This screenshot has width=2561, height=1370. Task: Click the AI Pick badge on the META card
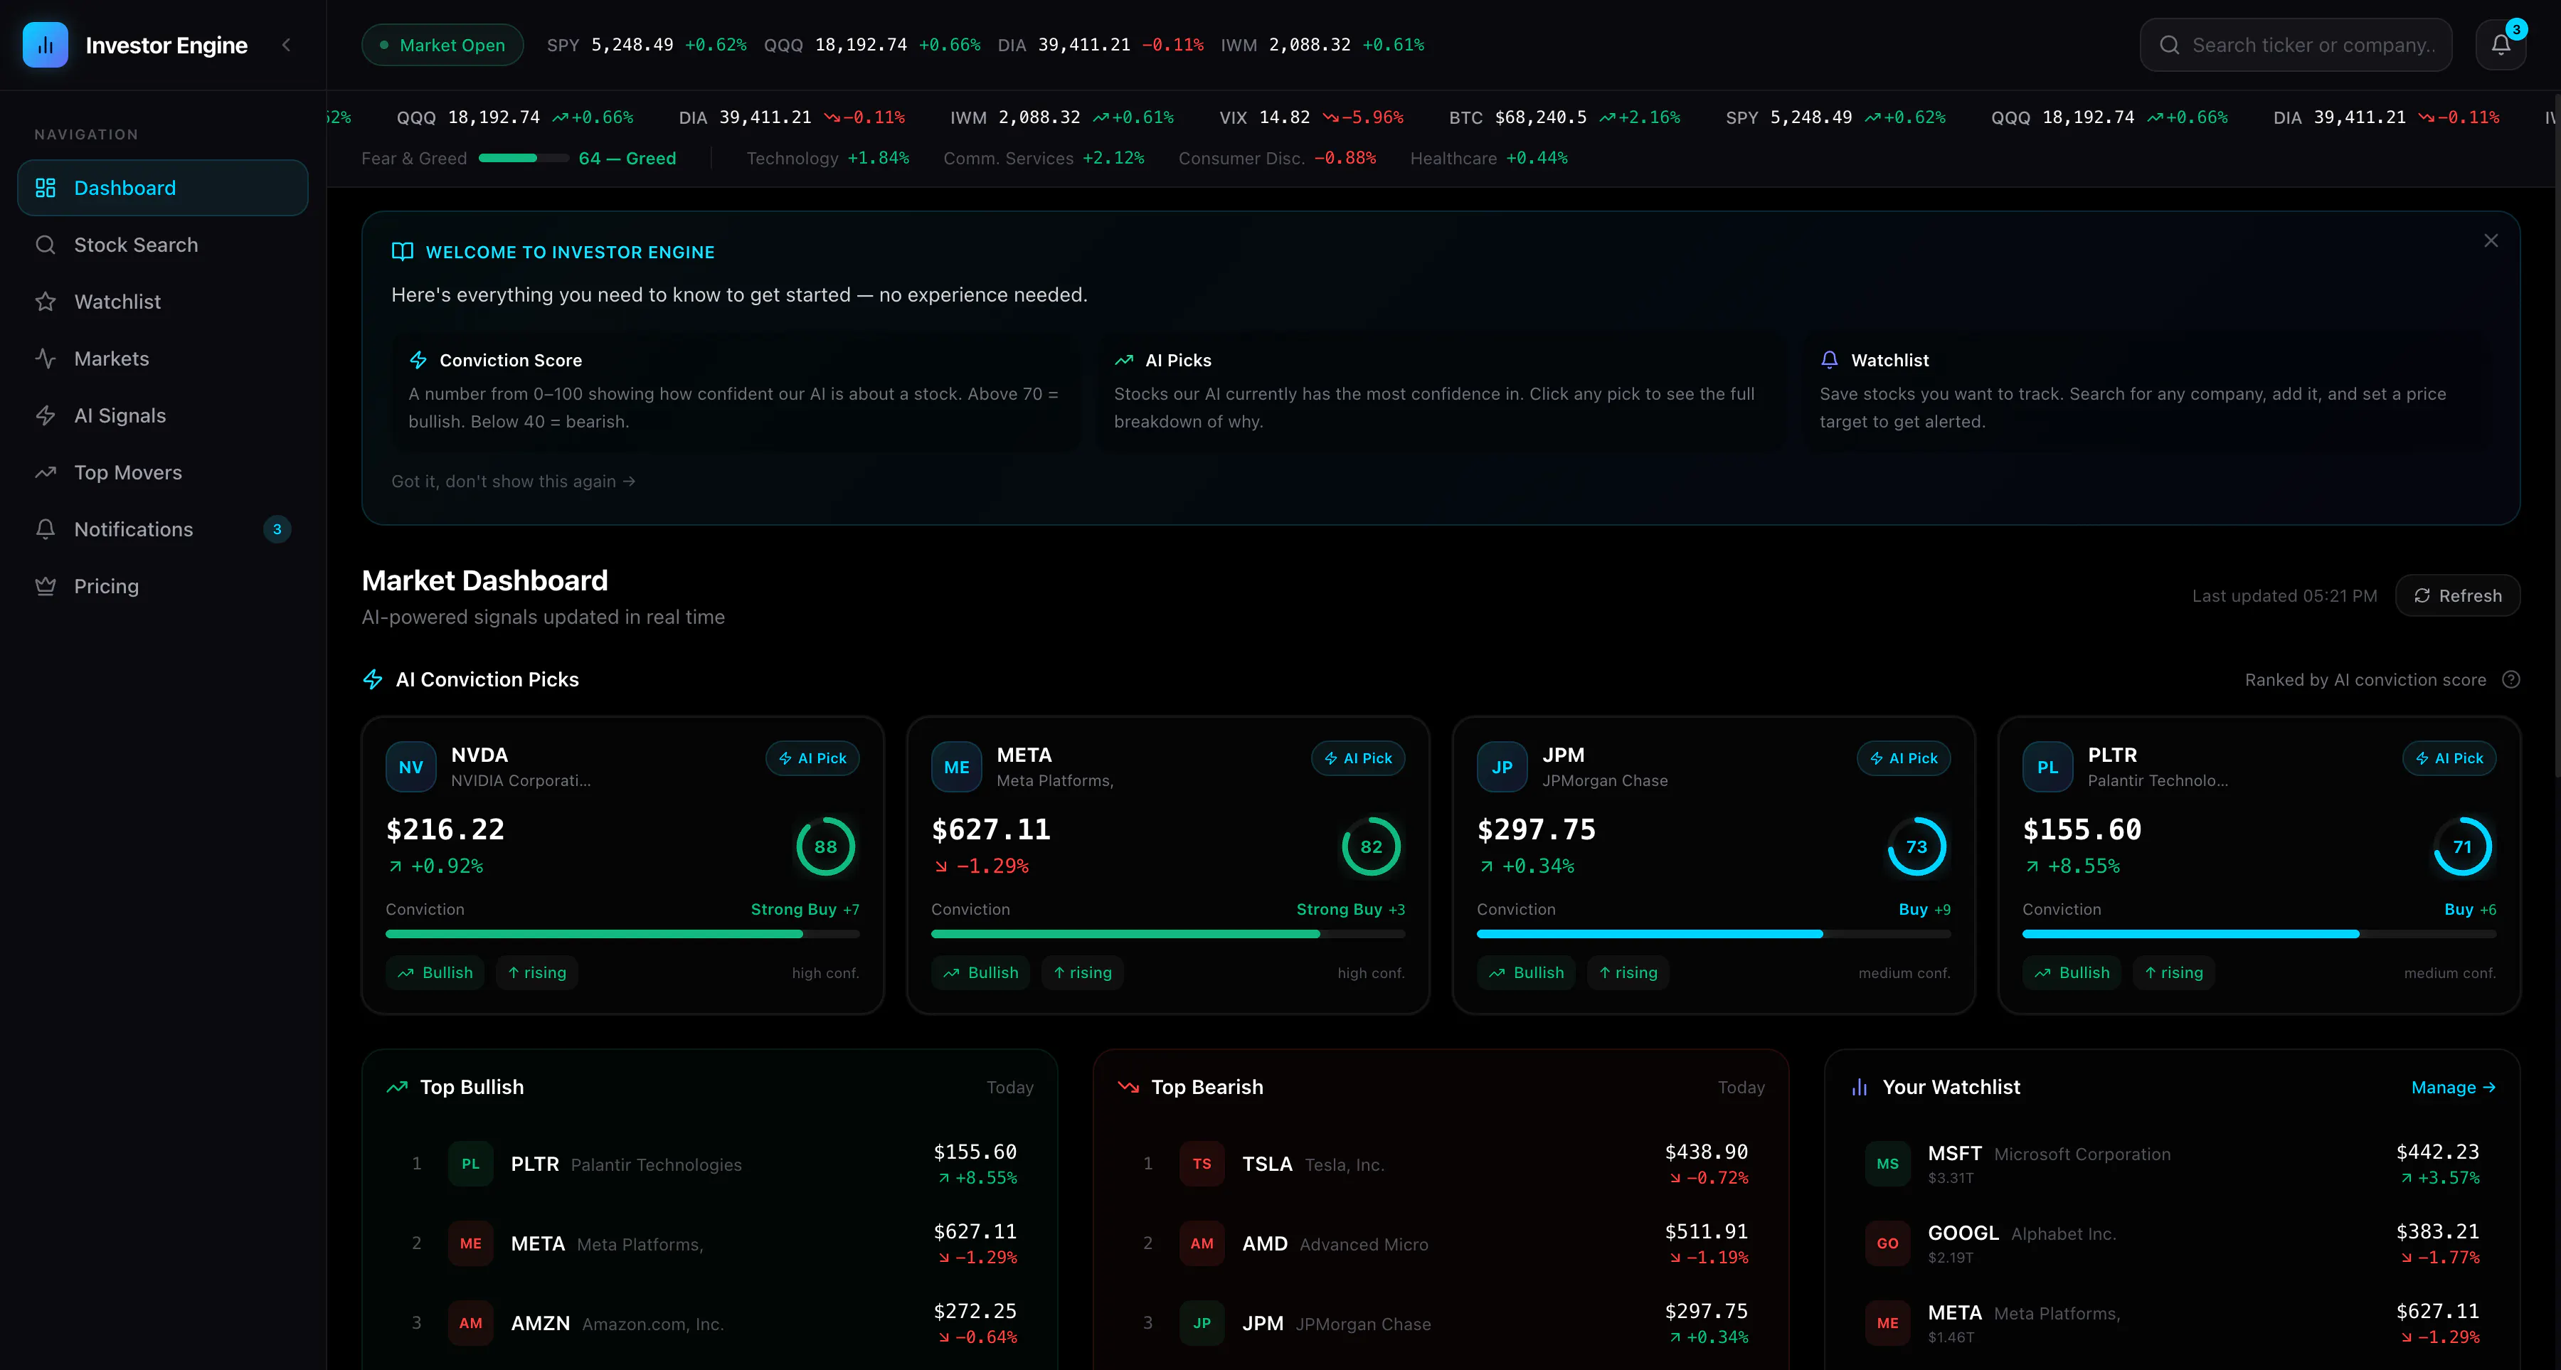tap(1358, 758)
